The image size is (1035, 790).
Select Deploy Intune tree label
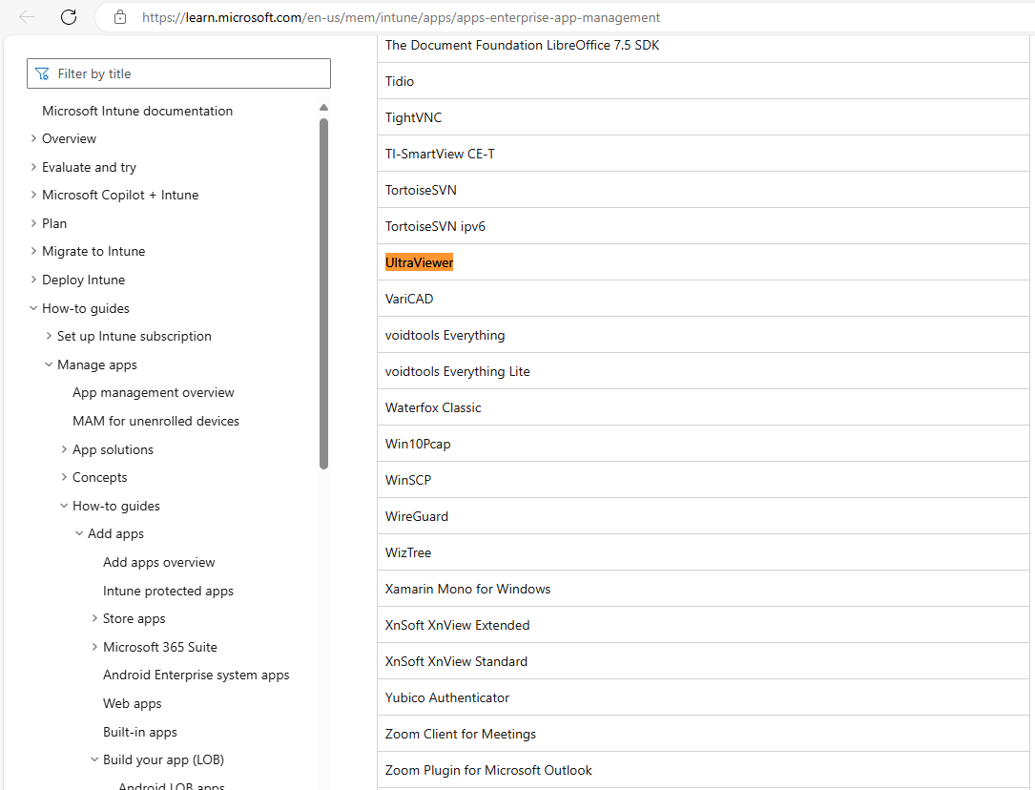coord(83,280)
